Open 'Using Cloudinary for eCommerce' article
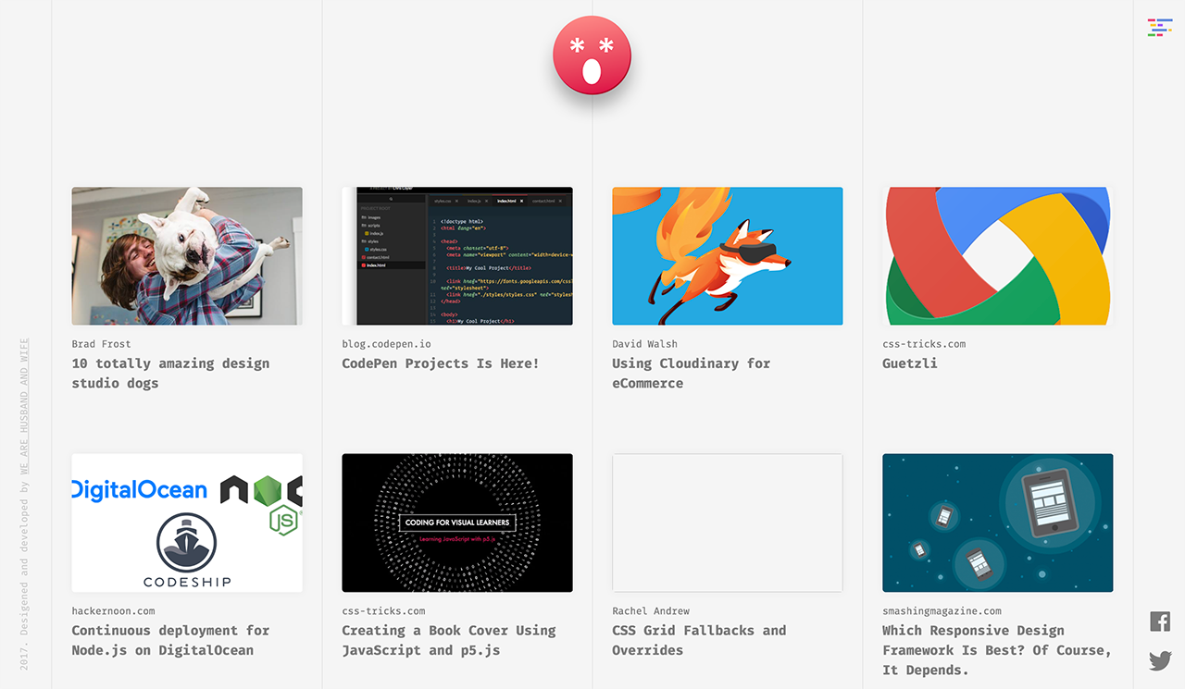Viewport: 1185px width, 689px height. [x=692, y=373]
